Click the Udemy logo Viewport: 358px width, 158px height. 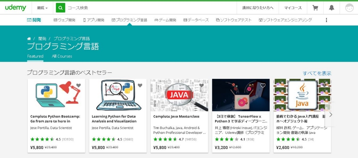click(15, 8)
